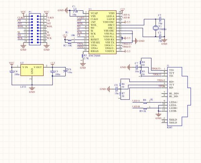This screenshot has height=163, width=201.
Task: Click the 'TD+' pin on J1
Action: tap(172, 70)
